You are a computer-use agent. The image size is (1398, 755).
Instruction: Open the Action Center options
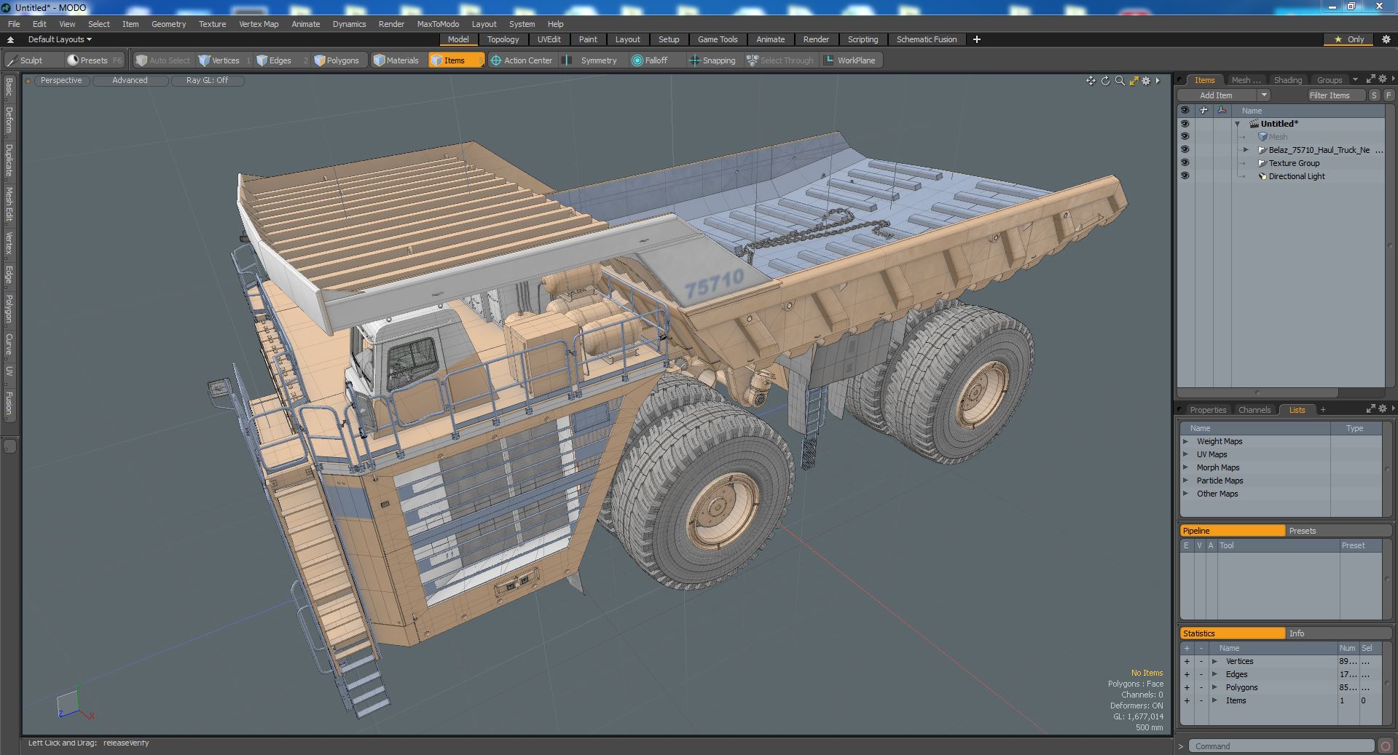pyautogui.click(x=521, y=60)
